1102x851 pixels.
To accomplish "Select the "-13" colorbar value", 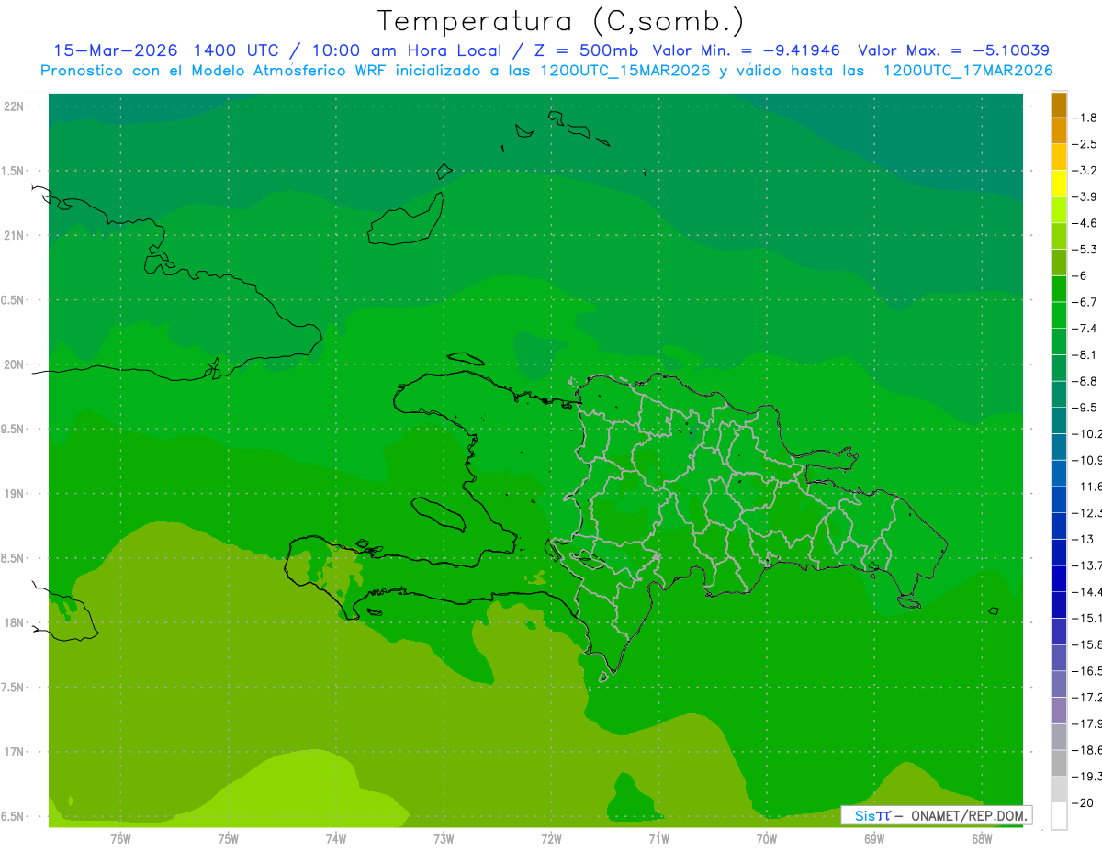I will click(x=1084, y=540).
